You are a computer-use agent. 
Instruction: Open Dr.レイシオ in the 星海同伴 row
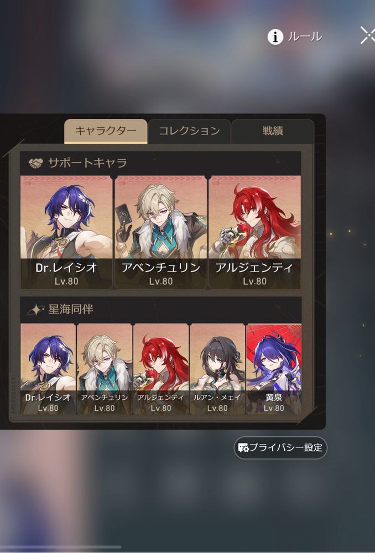point(48,369)
